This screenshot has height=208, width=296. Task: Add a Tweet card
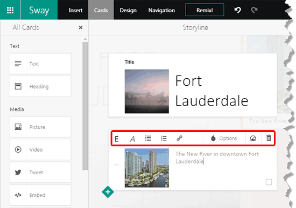click(40, 172)
